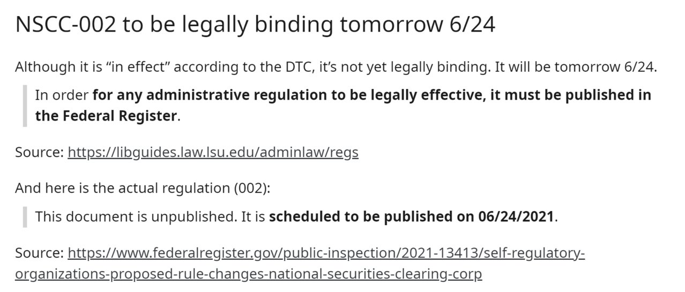
Task: Click the bold "the Federal Register" text
Action: pos(106,116)
